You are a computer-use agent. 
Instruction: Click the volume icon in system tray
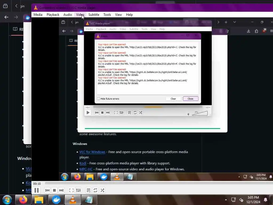click(241, 200)
